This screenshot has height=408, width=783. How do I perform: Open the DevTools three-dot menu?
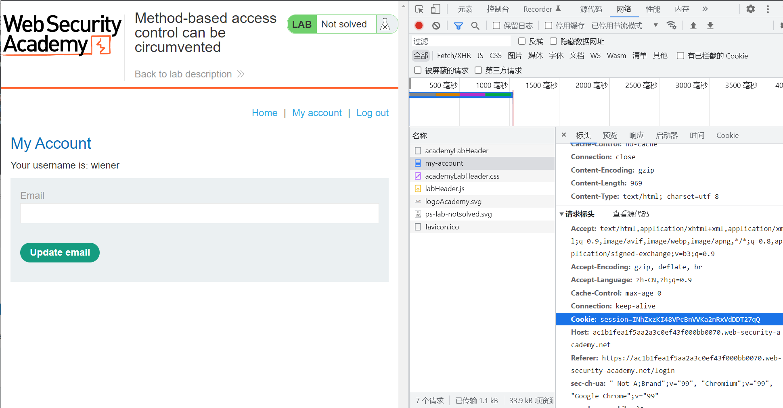pos(768,9)
